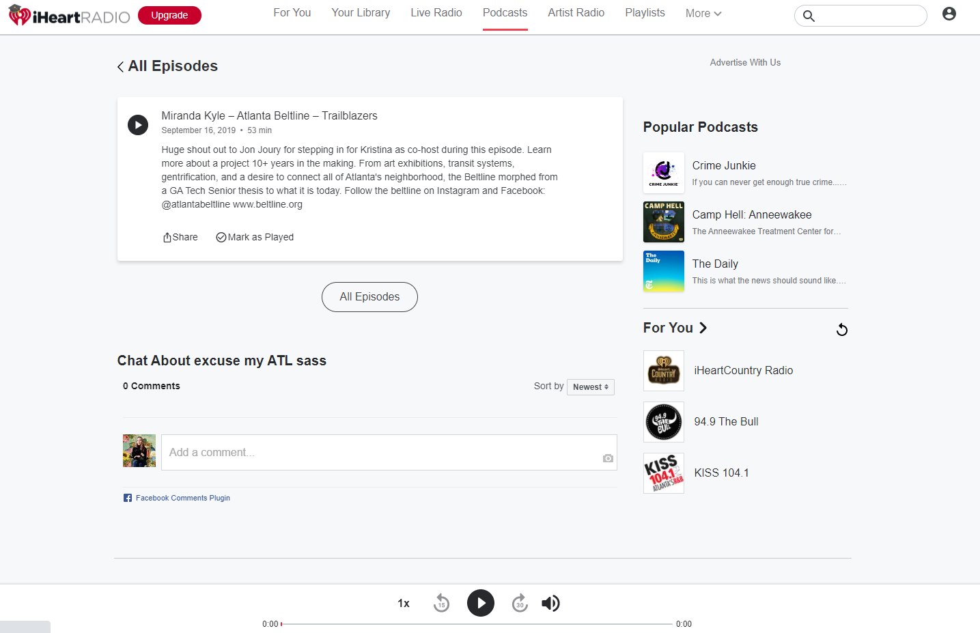Go to the Playlists tab
The height and width of the screenshot is (633, 980).
click(x=645, y=13)
